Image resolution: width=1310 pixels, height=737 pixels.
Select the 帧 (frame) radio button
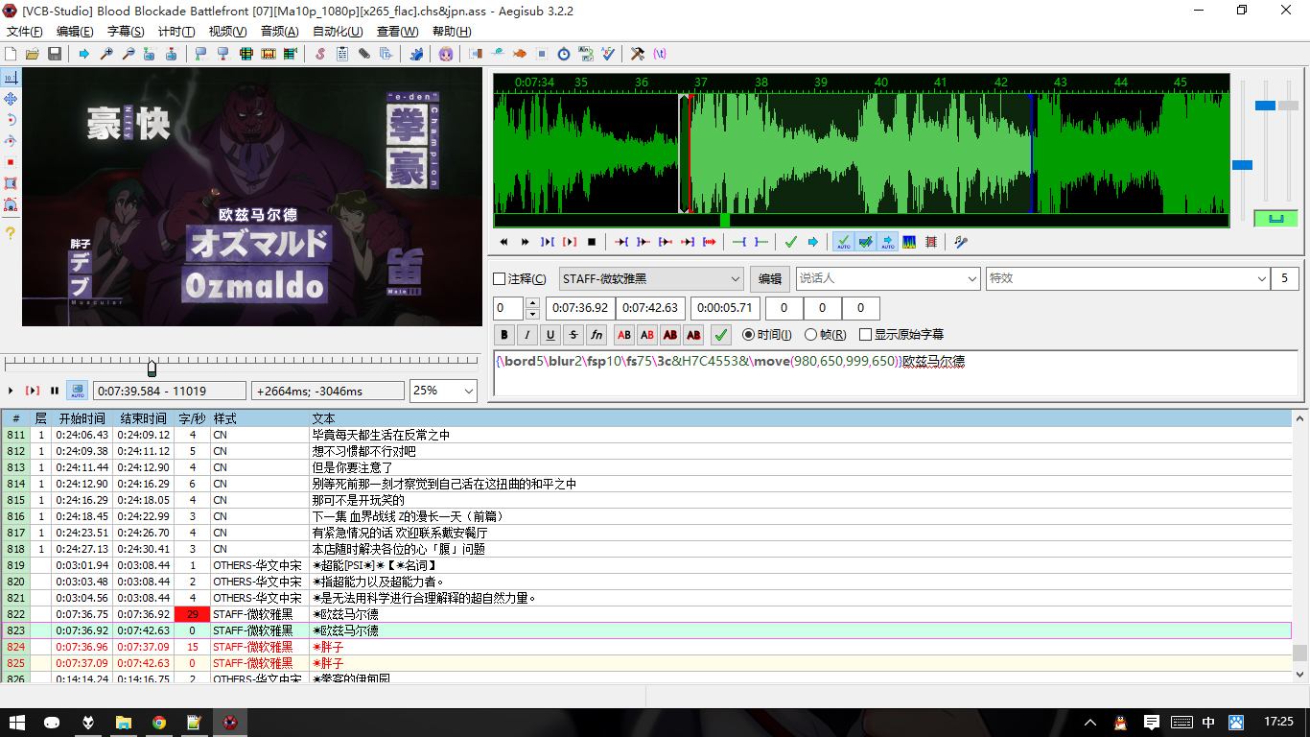click(x=826, y=335)
